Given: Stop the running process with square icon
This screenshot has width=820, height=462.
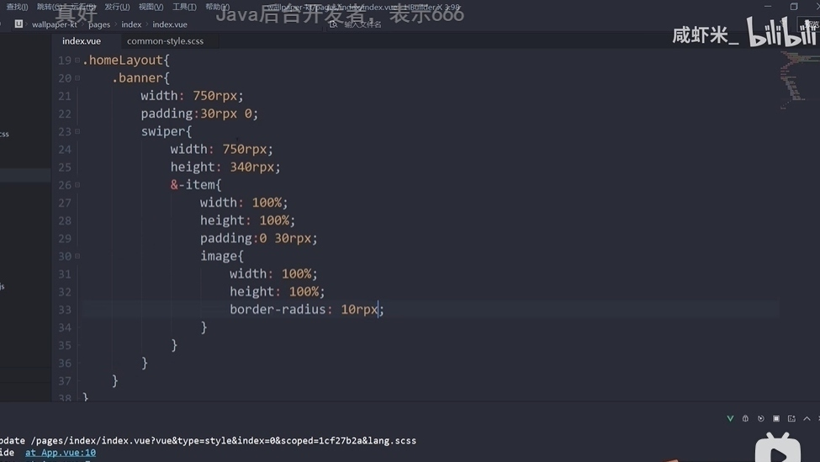Looking at the screenshot, I should [776, 418].
